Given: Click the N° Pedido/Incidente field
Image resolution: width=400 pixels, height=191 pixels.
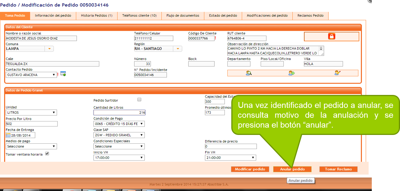Looking at the screenshot, I should 150,75.
